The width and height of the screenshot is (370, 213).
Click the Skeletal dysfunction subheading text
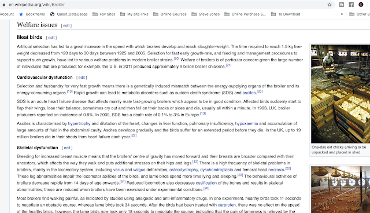(x=37, y=148)
